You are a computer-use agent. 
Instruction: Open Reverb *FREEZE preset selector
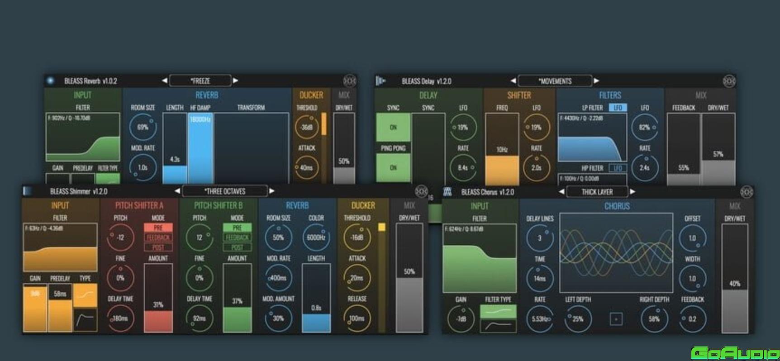(200, 81)
